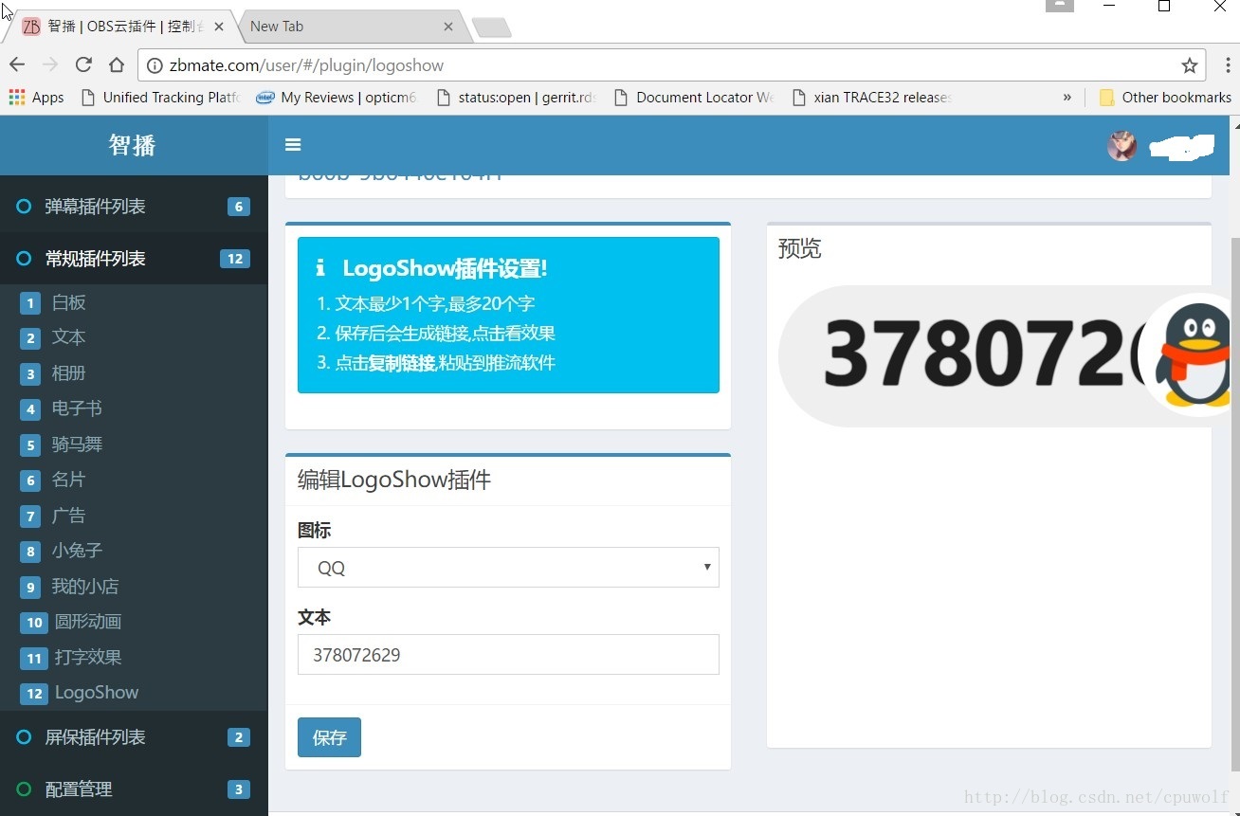Click the 智播 brand logo link
Screen dimensions: 1240x816
132,145
